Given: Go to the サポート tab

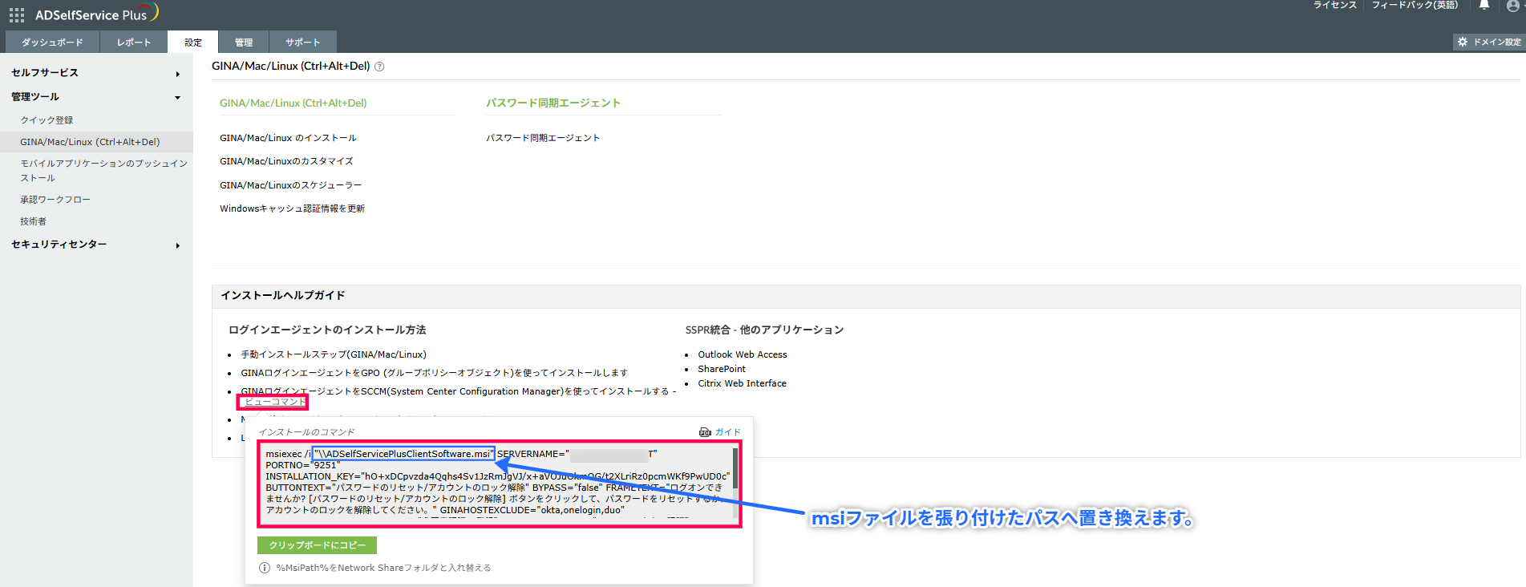Looking at the screenshot, I should click(302, 42).
